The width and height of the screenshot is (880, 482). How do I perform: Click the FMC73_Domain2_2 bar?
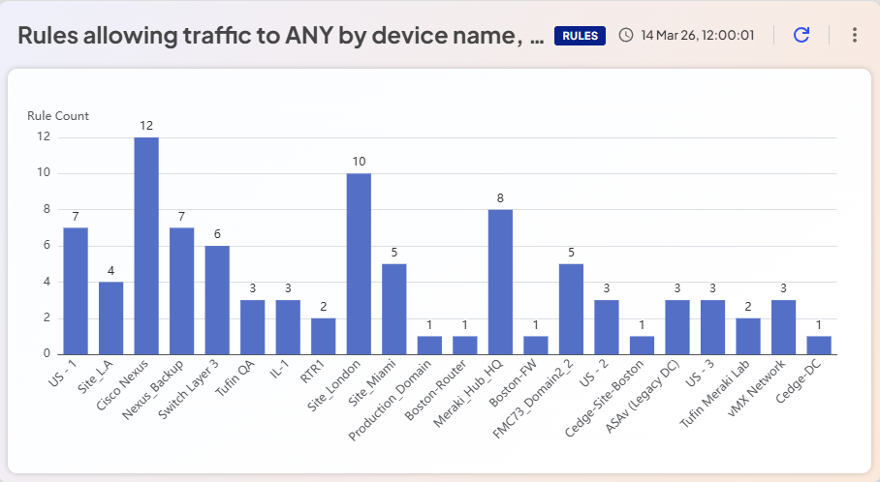tap(571, 310)
